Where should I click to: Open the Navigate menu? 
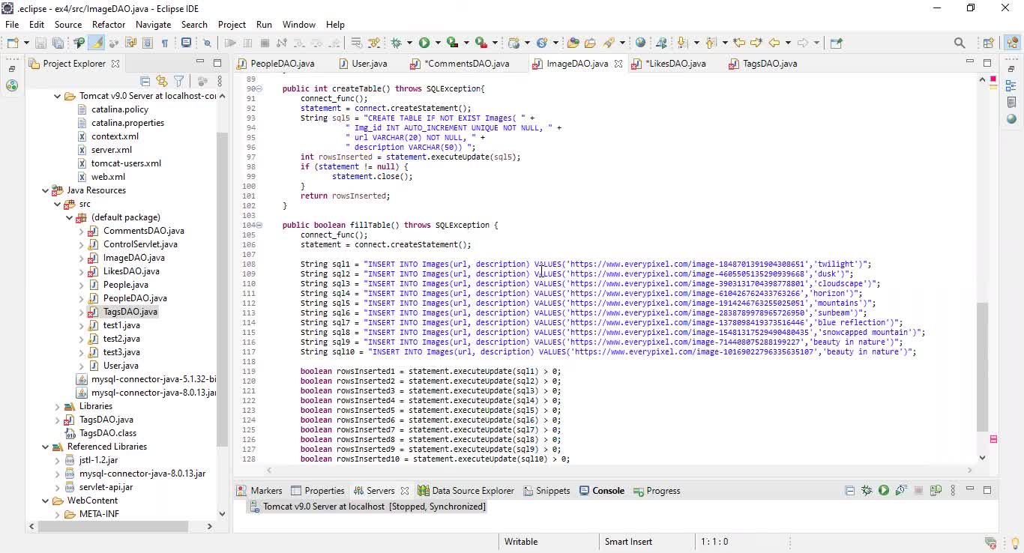[x=154, y=24]
